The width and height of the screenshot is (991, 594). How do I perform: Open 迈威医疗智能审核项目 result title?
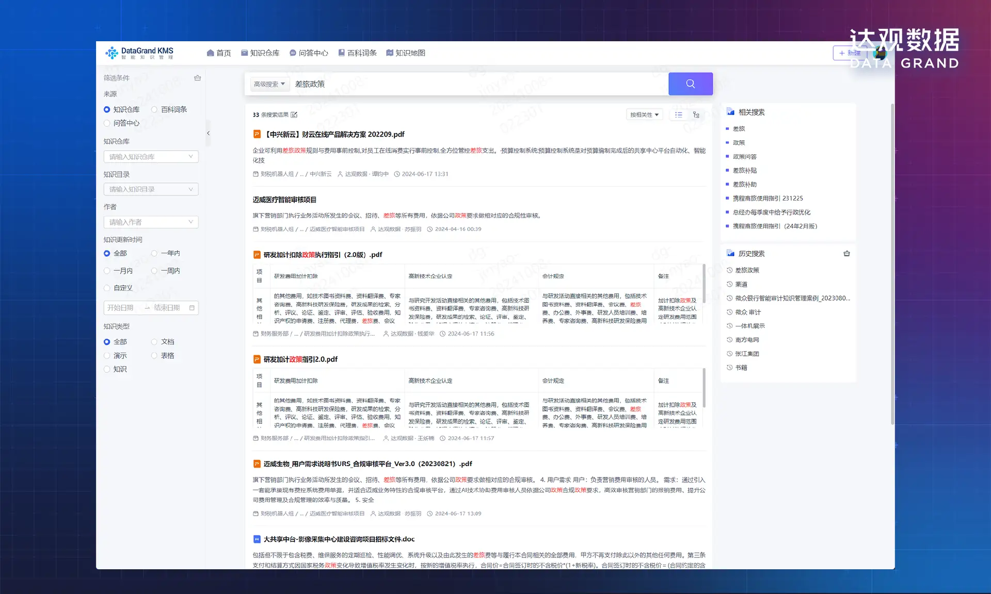pos(284,200)
